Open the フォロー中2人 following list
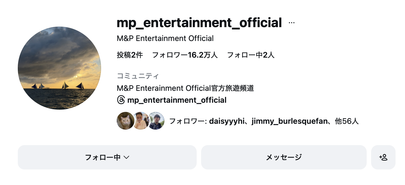The width and height of the screenshot is (405, 185). pyautogui.click(x=251, y=55)
